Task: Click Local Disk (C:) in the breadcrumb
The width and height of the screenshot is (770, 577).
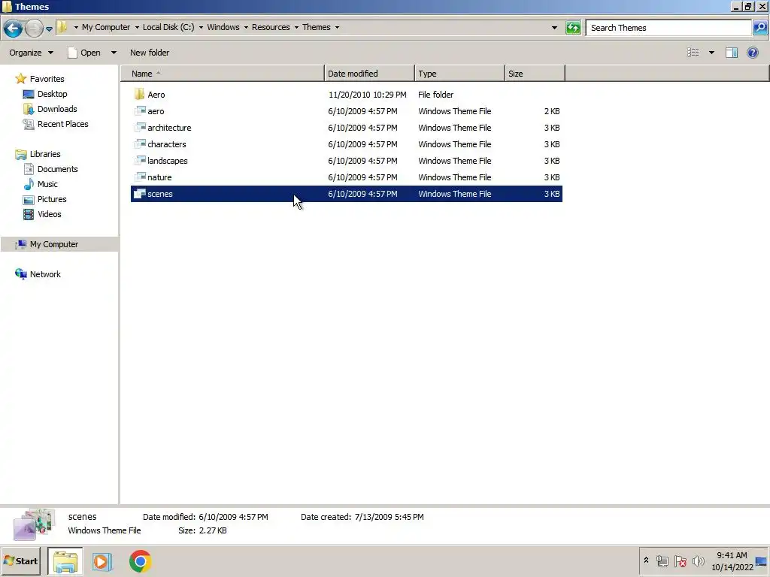Action: [168, 27]
